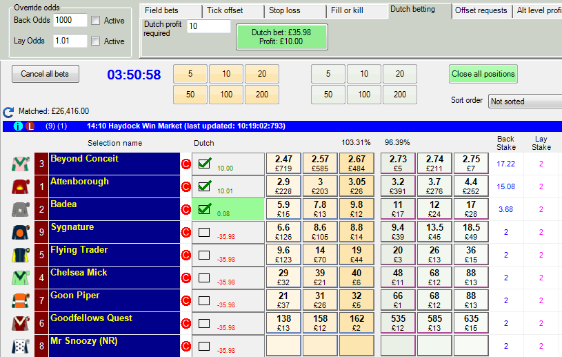The height and width of the screenshot is (357, 562).
Task: Click the red C icon next to Beyond Conceit
Action: (185, 164)
